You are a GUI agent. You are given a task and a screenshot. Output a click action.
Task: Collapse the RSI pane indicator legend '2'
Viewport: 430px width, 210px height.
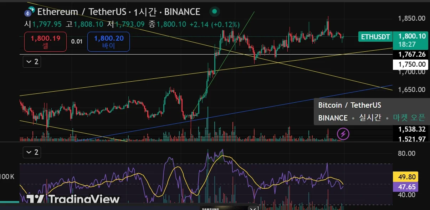[x=32, y=152]
